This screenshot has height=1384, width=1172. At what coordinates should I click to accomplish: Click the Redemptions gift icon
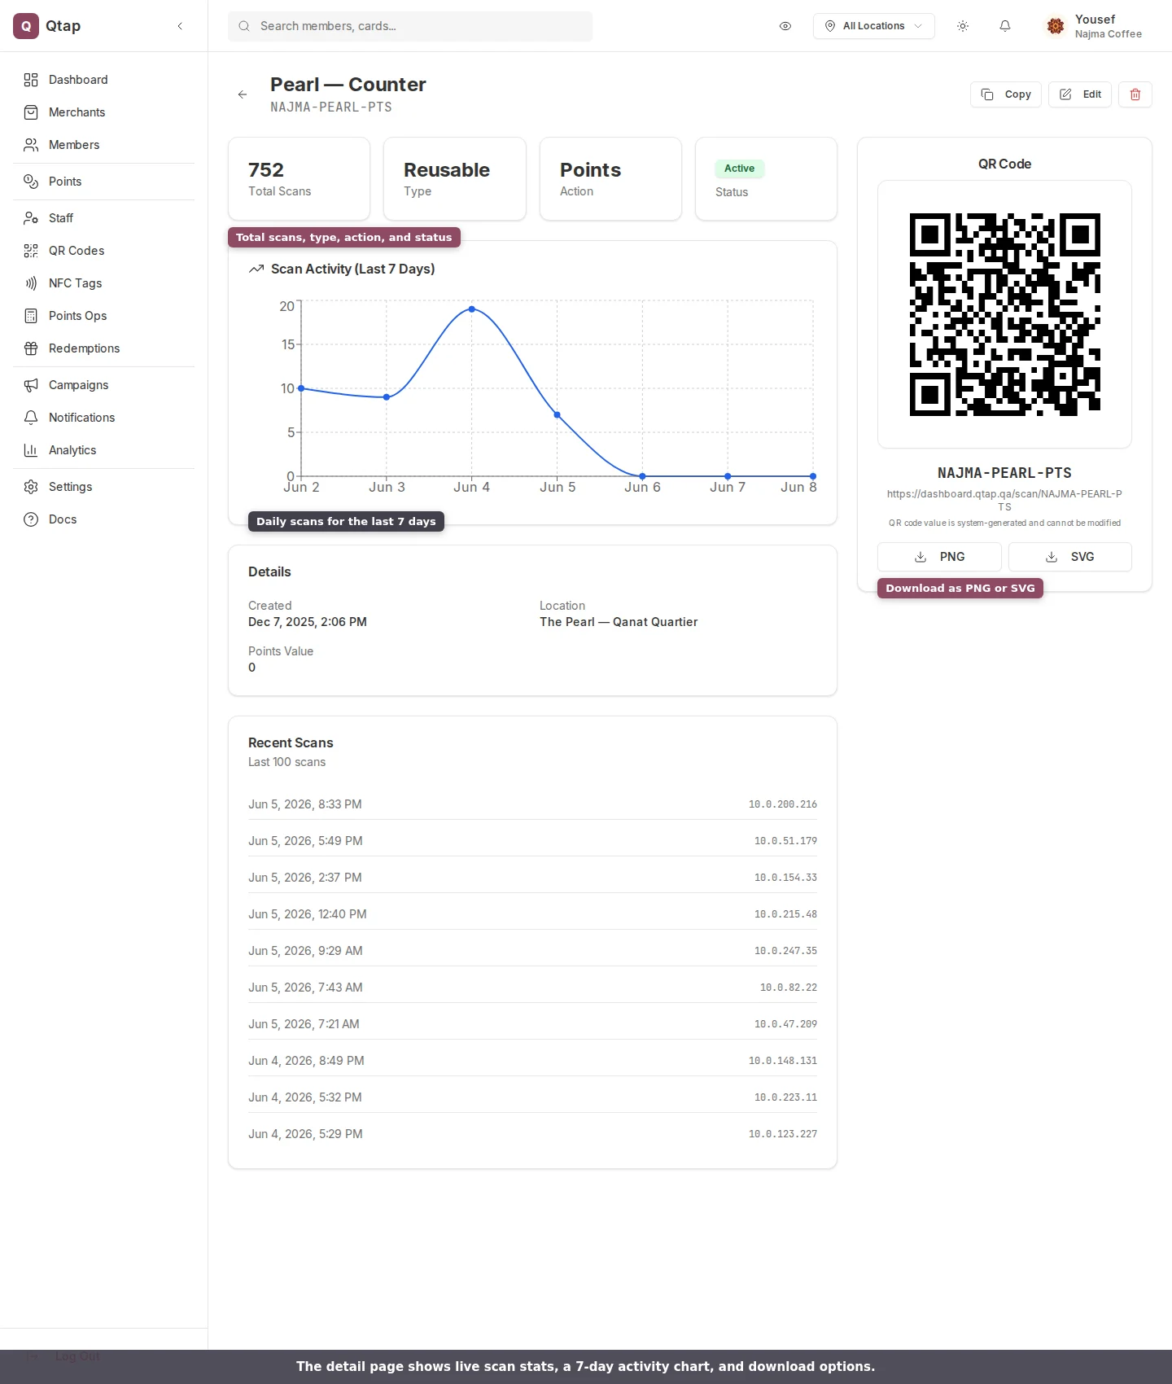pyautogui.click(x=31, y=348)
